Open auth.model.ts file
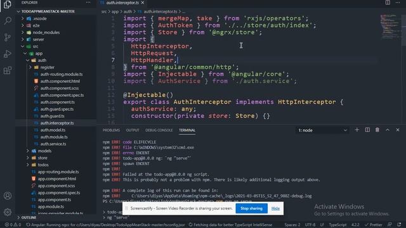 53,130
